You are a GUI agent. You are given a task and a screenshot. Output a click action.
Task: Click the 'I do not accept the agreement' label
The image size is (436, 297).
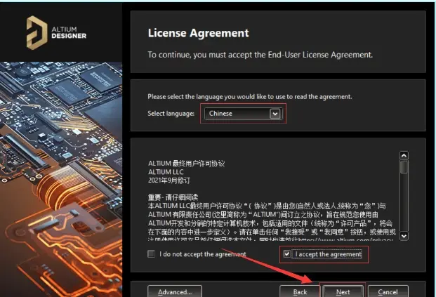click(x=203, y=254)
